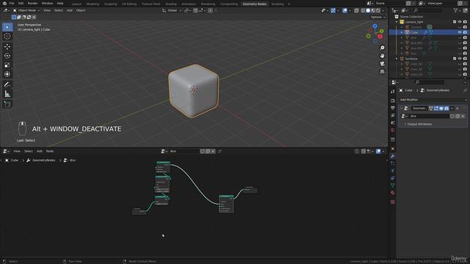Open the Output properties tab
Screen dimensions: 470x264
pyautogui.click(x=393, y=108)
